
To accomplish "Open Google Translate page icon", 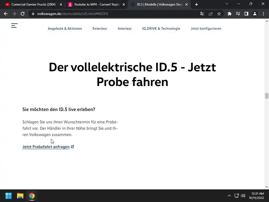I will click(202, 14).
